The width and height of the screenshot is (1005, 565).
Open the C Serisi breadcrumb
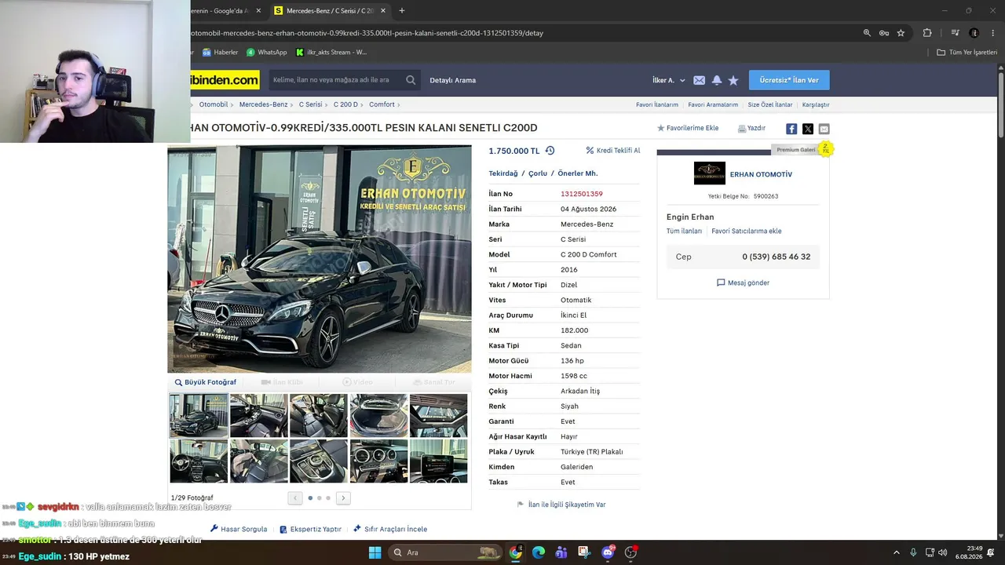(311, 104)
